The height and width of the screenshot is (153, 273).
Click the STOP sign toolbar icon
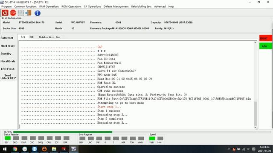[x=13, y=13]
